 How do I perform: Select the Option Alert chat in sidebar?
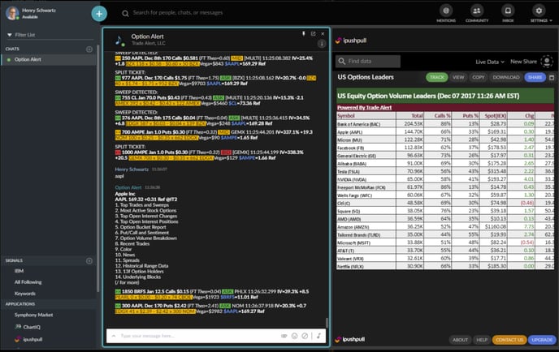[x=48, y=59]
